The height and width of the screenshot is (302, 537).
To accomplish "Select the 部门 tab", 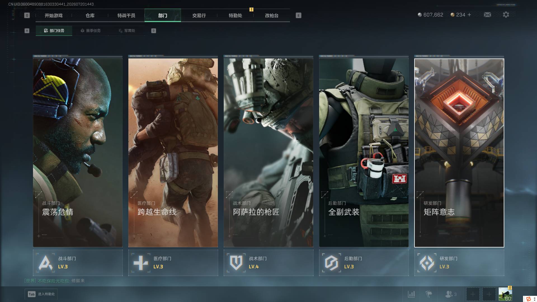I will (162, 15).
